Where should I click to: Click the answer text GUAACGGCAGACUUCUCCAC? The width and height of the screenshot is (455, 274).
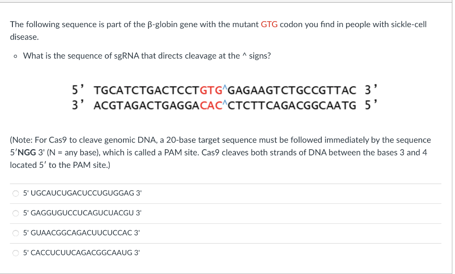(82, 233)
